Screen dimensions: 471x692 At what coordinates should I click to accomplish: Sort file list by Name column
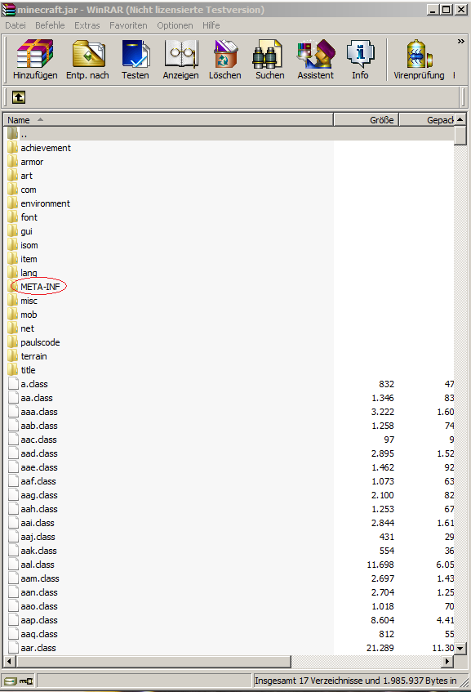pos(168,120)
